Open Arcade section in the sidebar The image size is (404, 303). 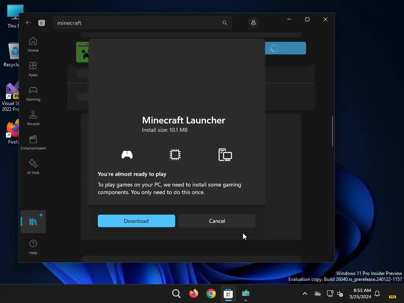(x=33, y=118)
